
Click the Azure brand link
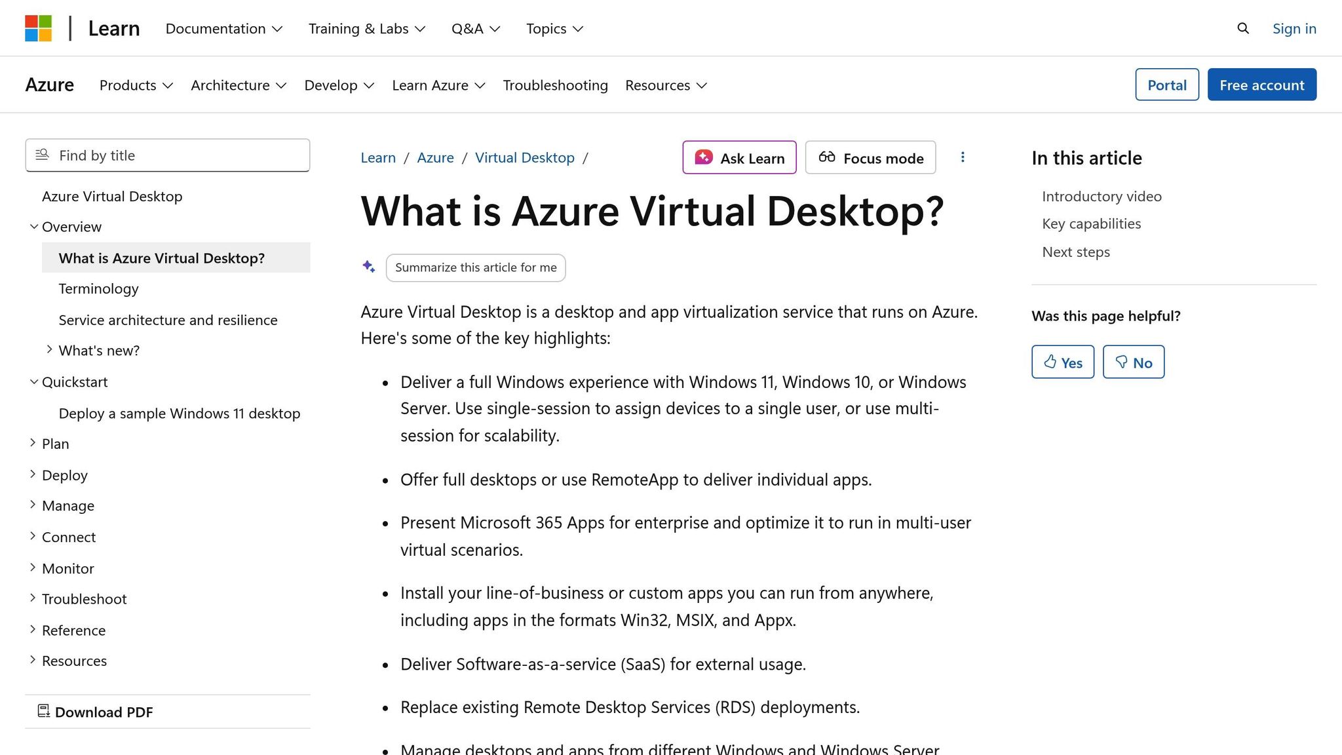click(x=50, y=85)
